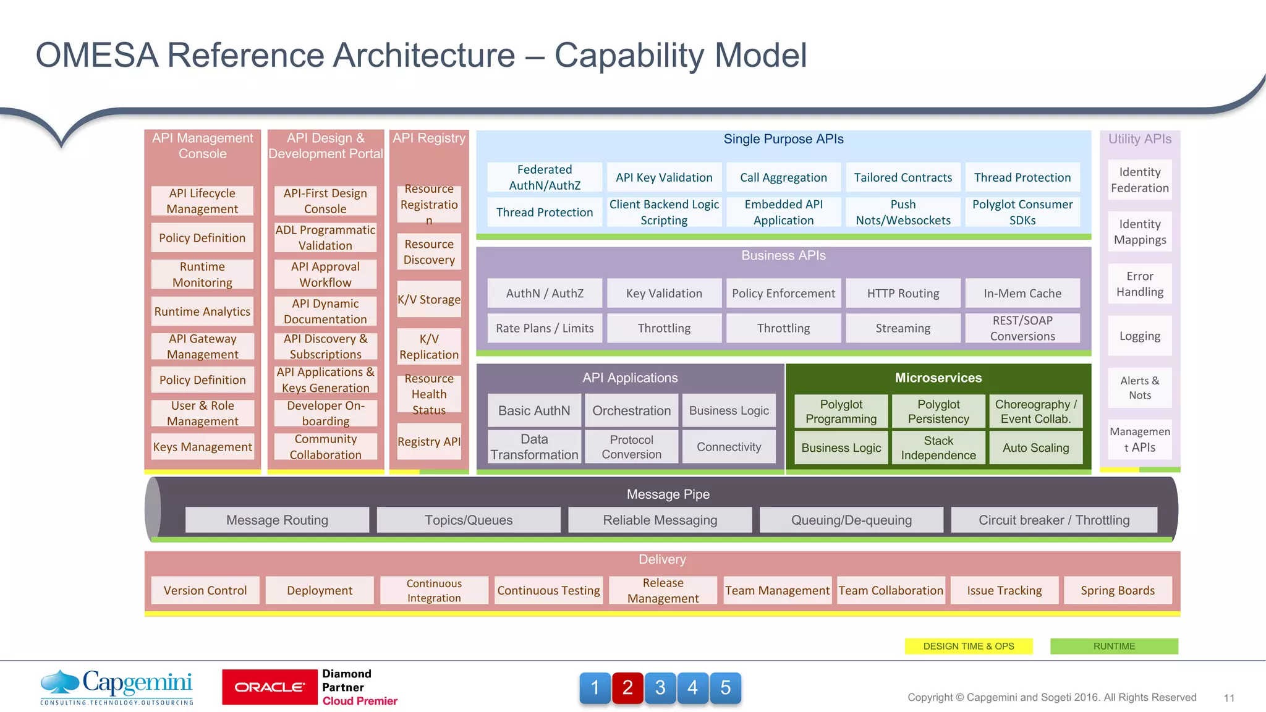Select the Single Purpose APIs header

pos(783,140)
